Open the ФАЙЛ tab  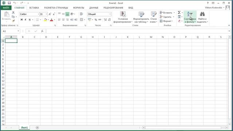6,8
